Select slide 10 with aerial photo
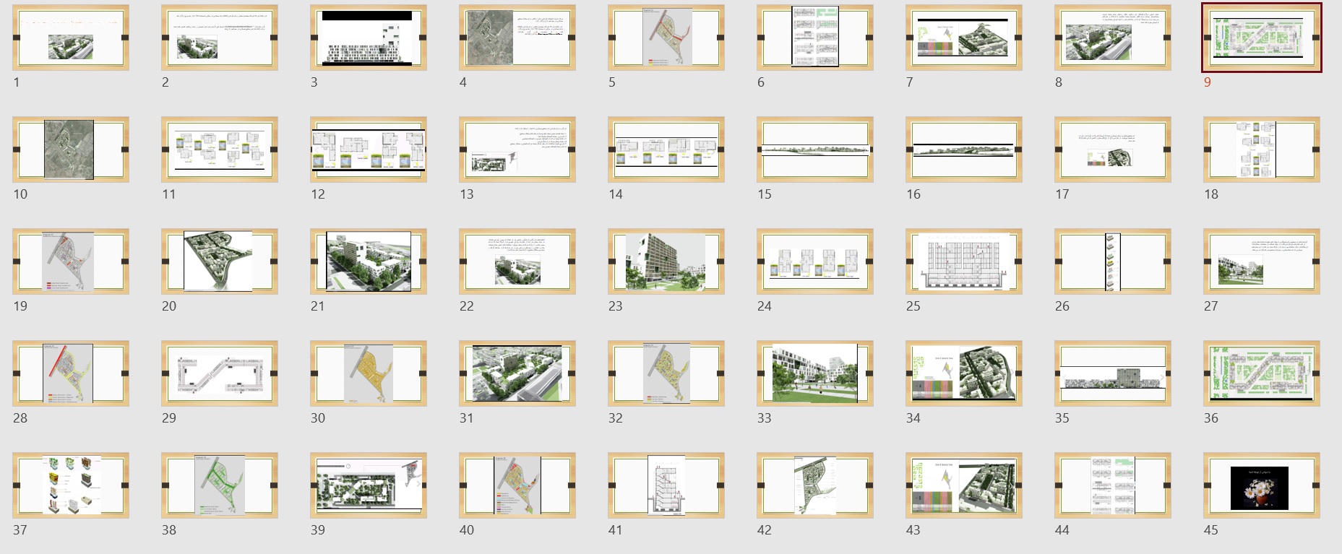The height and width of the screenshot is (554, 1342). tap(71, 150)
